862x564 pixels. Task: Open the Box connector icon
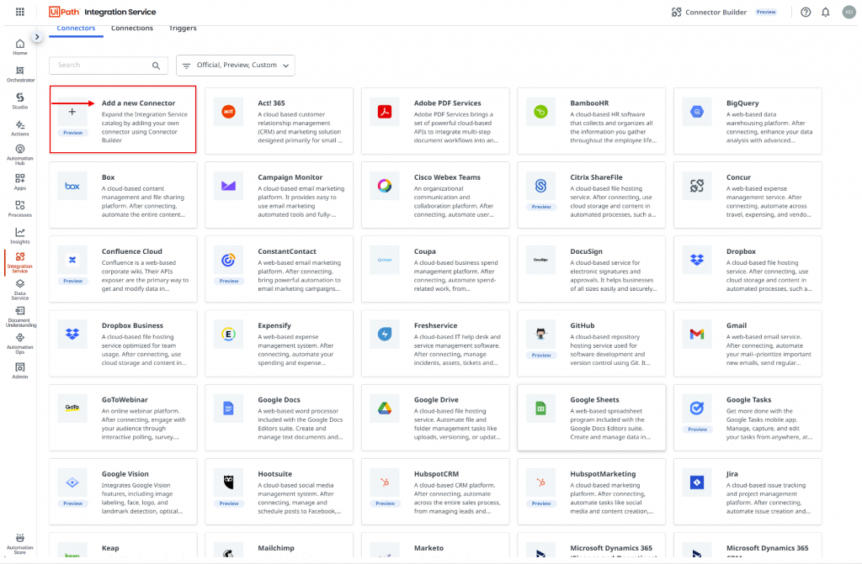pos(72,186)
